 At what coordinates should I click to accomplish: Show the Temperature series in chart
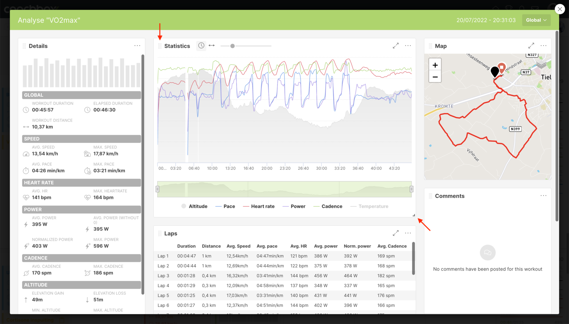(x=369, y=206)
